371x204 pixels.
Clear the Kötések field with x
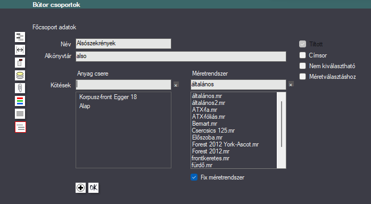pyautogui.click(x=176, y=85)
